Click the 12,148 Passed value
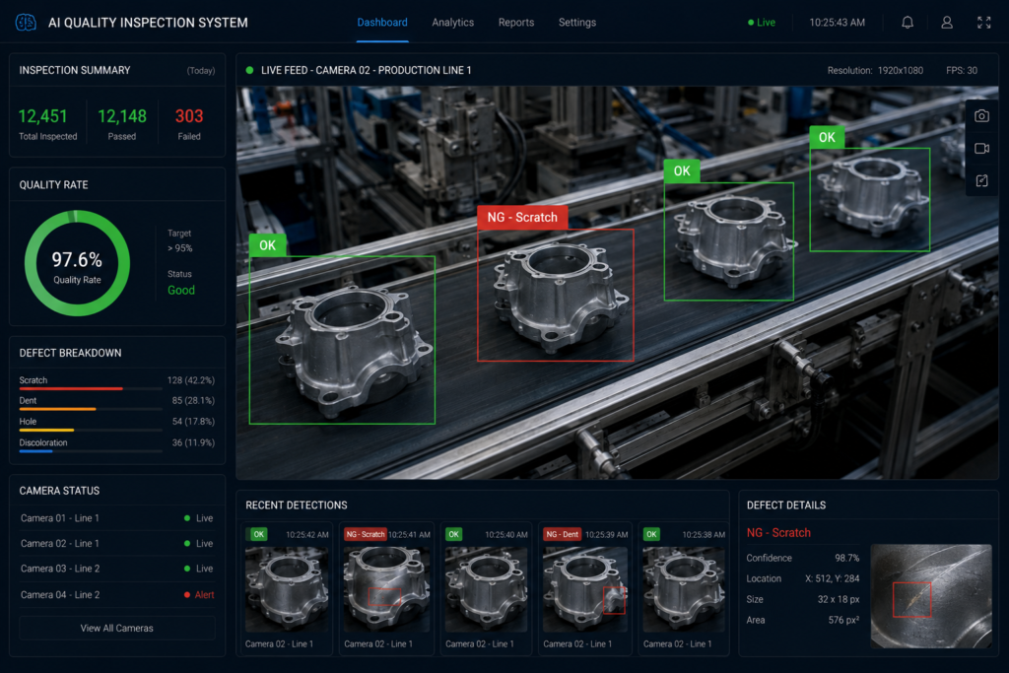The height and width of the screenshot is (673, 1009). coord(122,116)
